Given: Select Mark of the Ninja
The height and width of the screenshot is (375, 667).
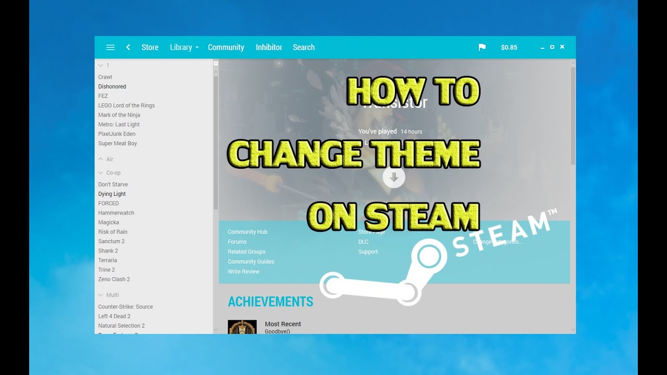Looking at the screenshot, I should tap(119, 115).
